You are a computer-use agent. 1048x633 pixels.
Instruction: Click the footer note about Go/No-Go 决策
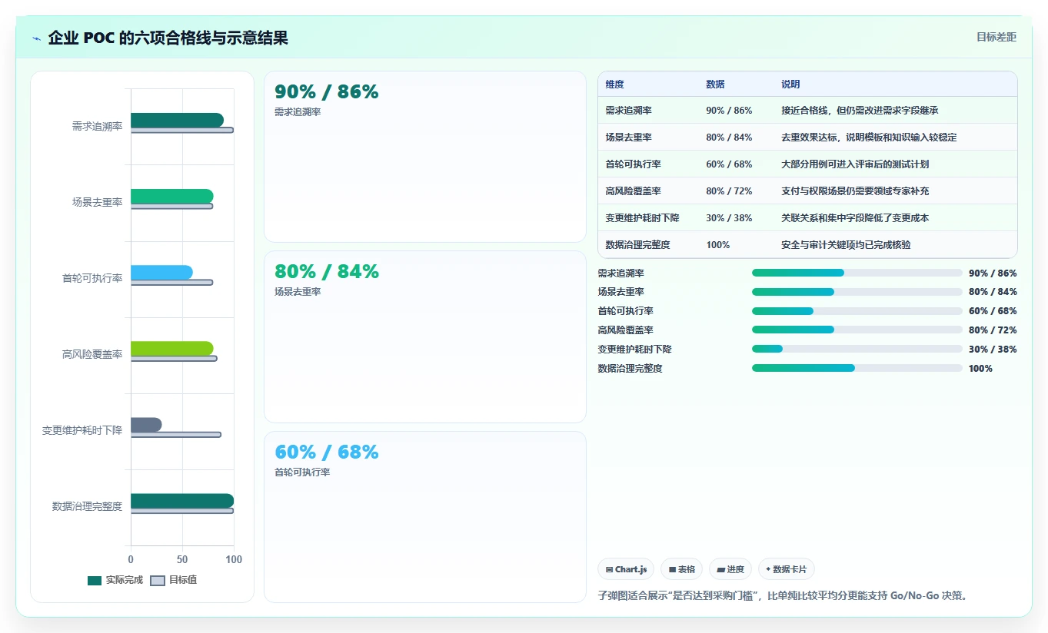coord(782,595)
